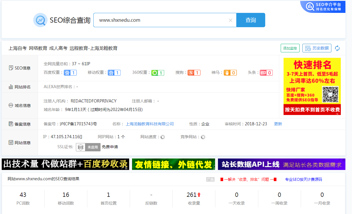Click the SSL 未启用 badge icon
This screenshot has width=352, height=214.
pos(88,147)
